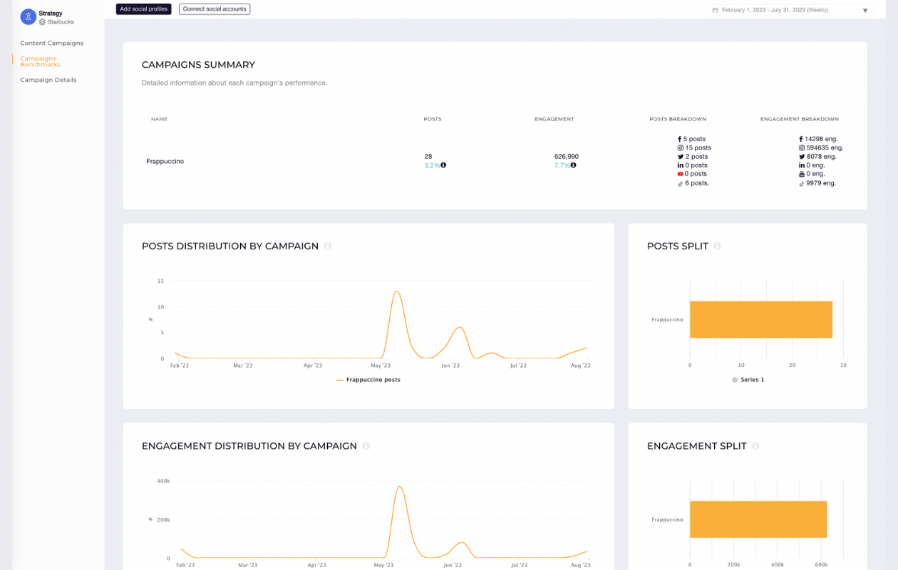Click Instagram icon beside 594635 eng.
Screen dimensions: 898x570
coord(801,148)
